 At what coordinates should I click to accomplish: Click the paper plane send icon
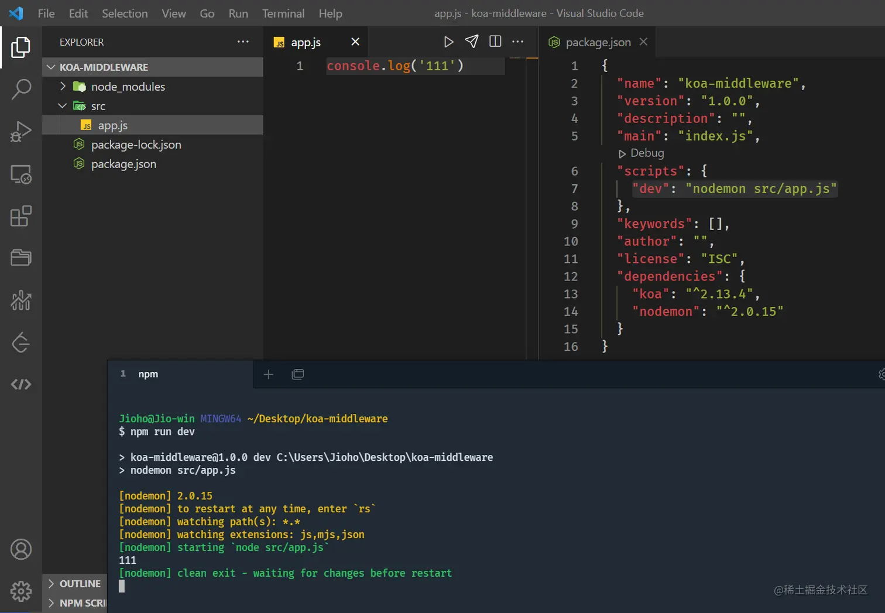pos(472,41)
